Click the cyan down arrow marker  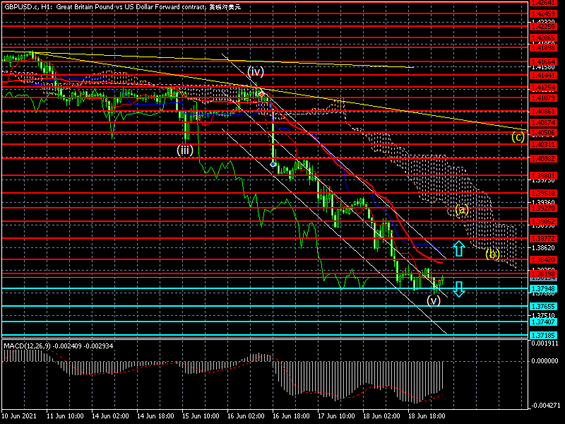tap(458, 288)
